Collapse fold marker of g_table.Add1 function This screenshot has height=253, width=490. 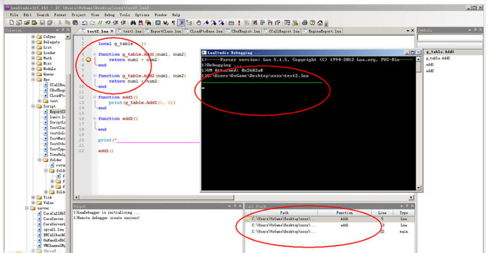coord(95,54)
